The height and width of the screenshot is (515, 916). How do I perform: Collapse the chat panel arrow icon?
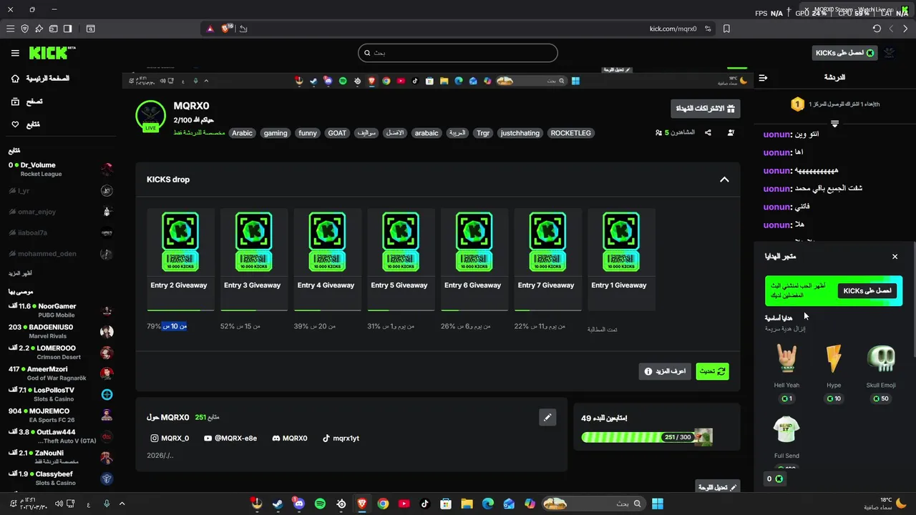point(763,77)
